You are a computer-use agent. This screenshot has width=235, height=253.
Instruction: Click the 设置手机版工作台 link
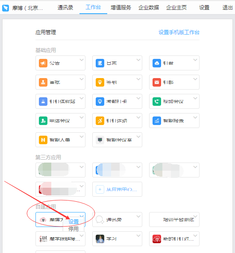179,32
